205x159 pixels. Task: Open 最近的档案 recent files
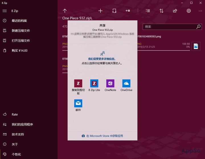(19, 21)
